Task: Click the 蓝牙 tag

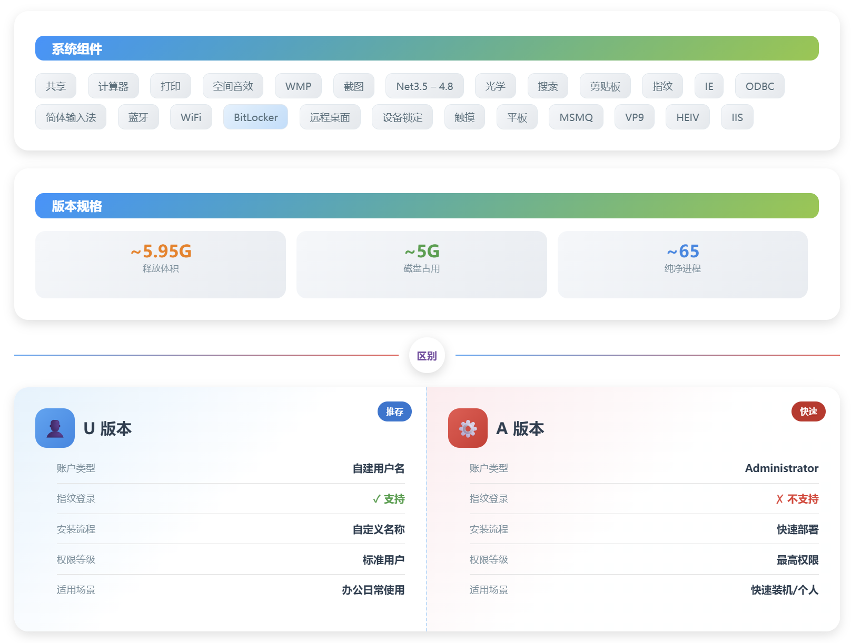Action: pyautogui.click(x=138, y=117)
